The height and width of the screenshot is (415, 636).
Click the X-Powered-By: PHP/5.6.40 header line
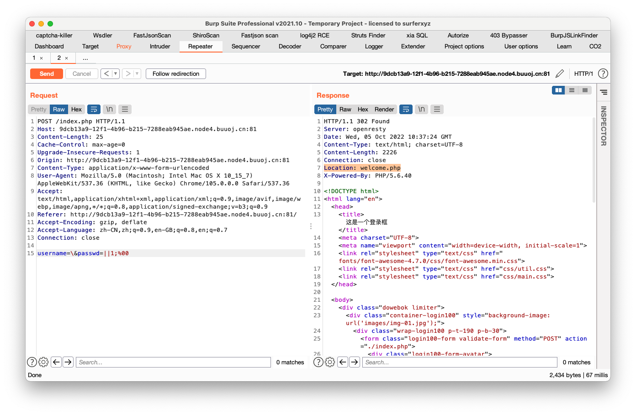coord(368,176)
